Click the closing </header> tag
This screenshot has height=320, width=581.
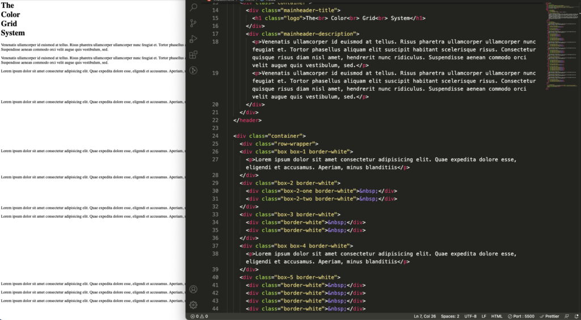tap(247, 120)
